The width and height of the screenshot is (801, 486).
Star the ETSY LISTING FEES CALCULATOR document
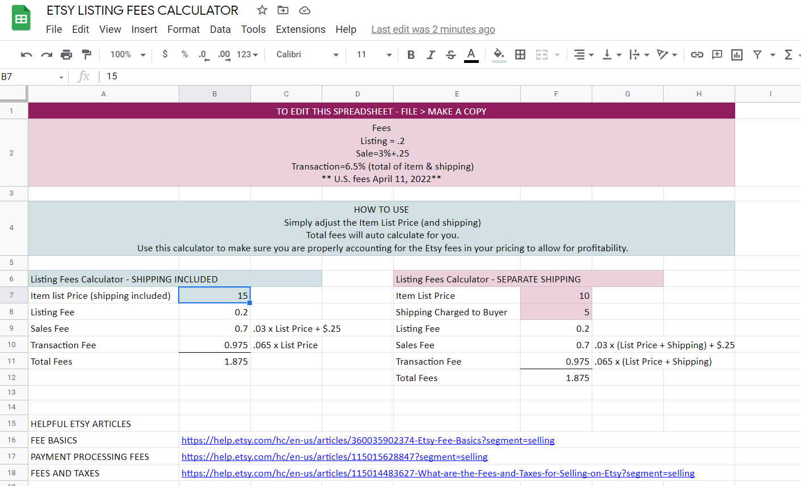[262, 10]
